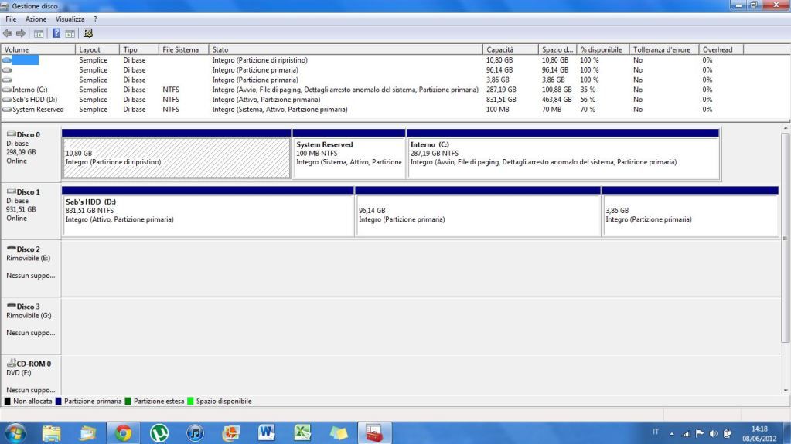Open the File menu
The height and width of the screenshot is (444, 791).
point(11,19)
